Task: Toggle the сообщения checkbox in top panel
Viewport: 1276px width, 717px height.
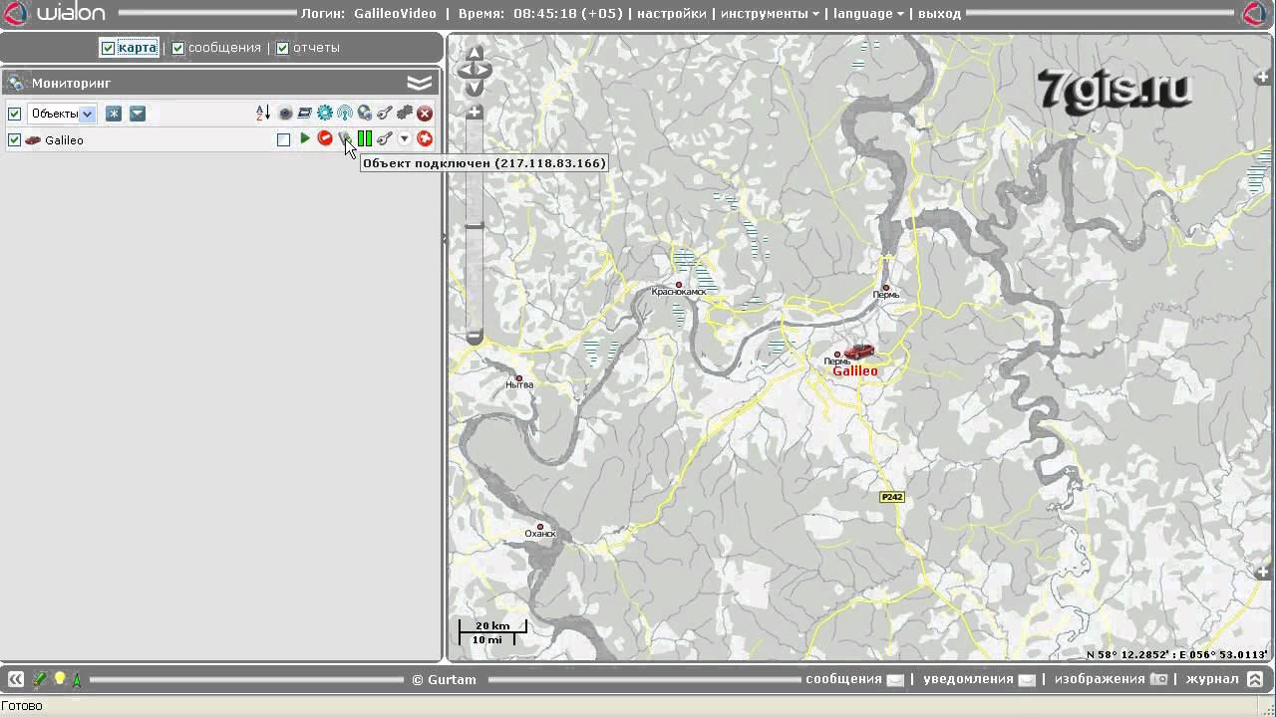Action: tap(178, 48)
